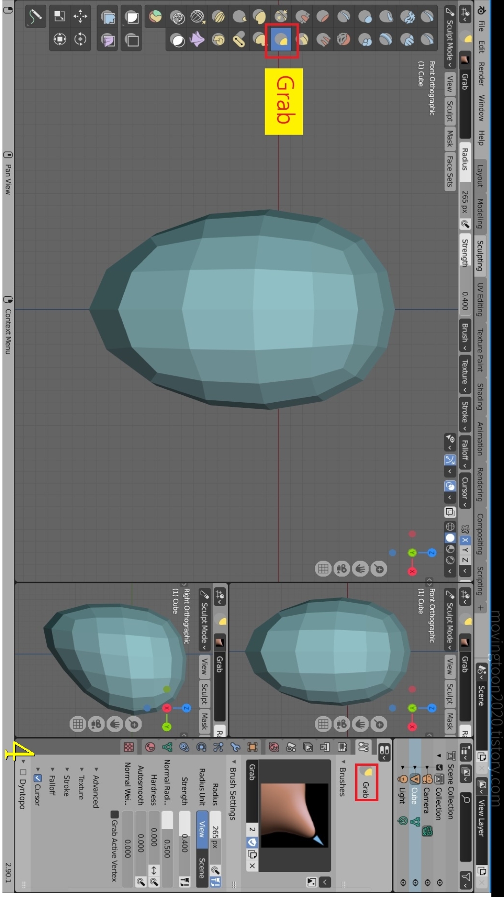This screenshot has width=504, height=897.
Task: Expand the Stroke panel in properties
Action: 67,782
